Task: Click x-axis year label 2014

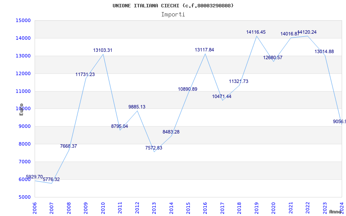Action: click(171, 208)
